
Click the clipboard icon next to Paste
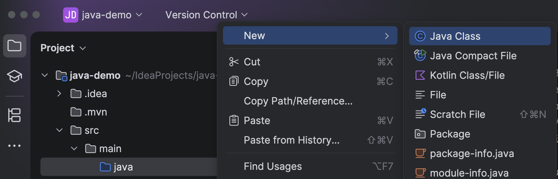click(234, 120)
